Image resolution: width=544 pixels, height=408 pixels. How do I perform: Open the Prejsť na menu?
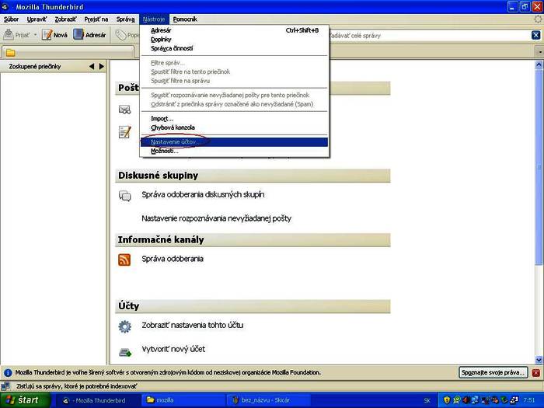coord(96,19)
